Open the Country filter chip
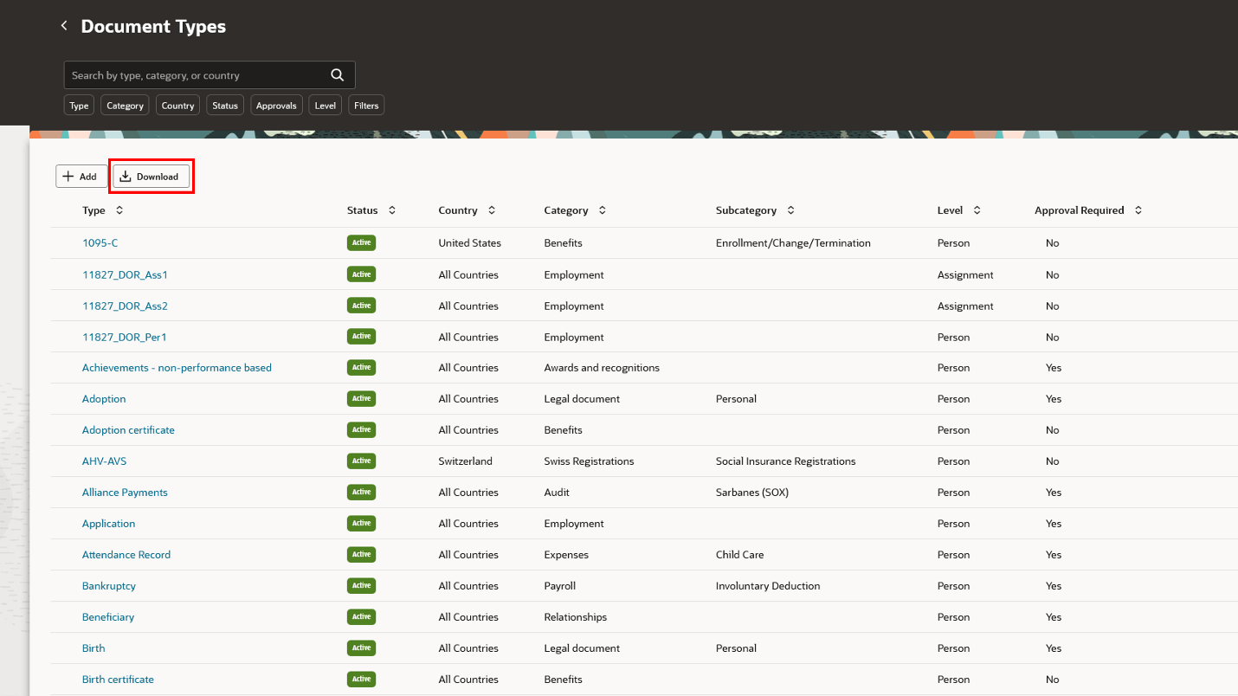The image size is (1238, 696). [177, 106]
